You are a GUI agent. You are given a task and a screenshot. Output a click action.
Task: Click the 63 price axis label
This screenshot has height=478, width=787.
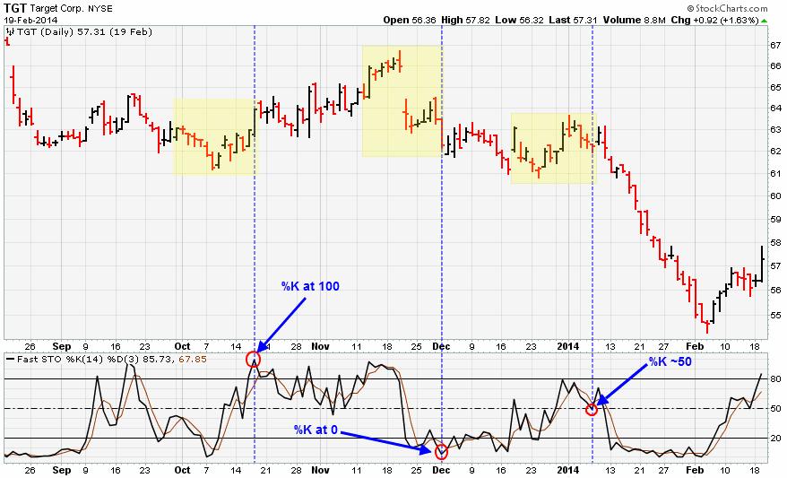coord(775,129)
